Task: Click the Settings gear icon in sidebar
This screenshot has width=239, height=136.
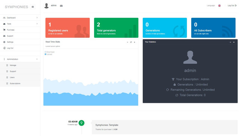Action: click(x=4, y=42)
